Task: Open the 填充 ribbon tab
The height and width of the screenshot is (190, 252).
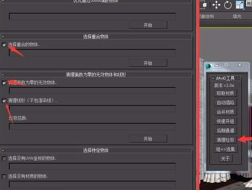Action: point(237,16)
